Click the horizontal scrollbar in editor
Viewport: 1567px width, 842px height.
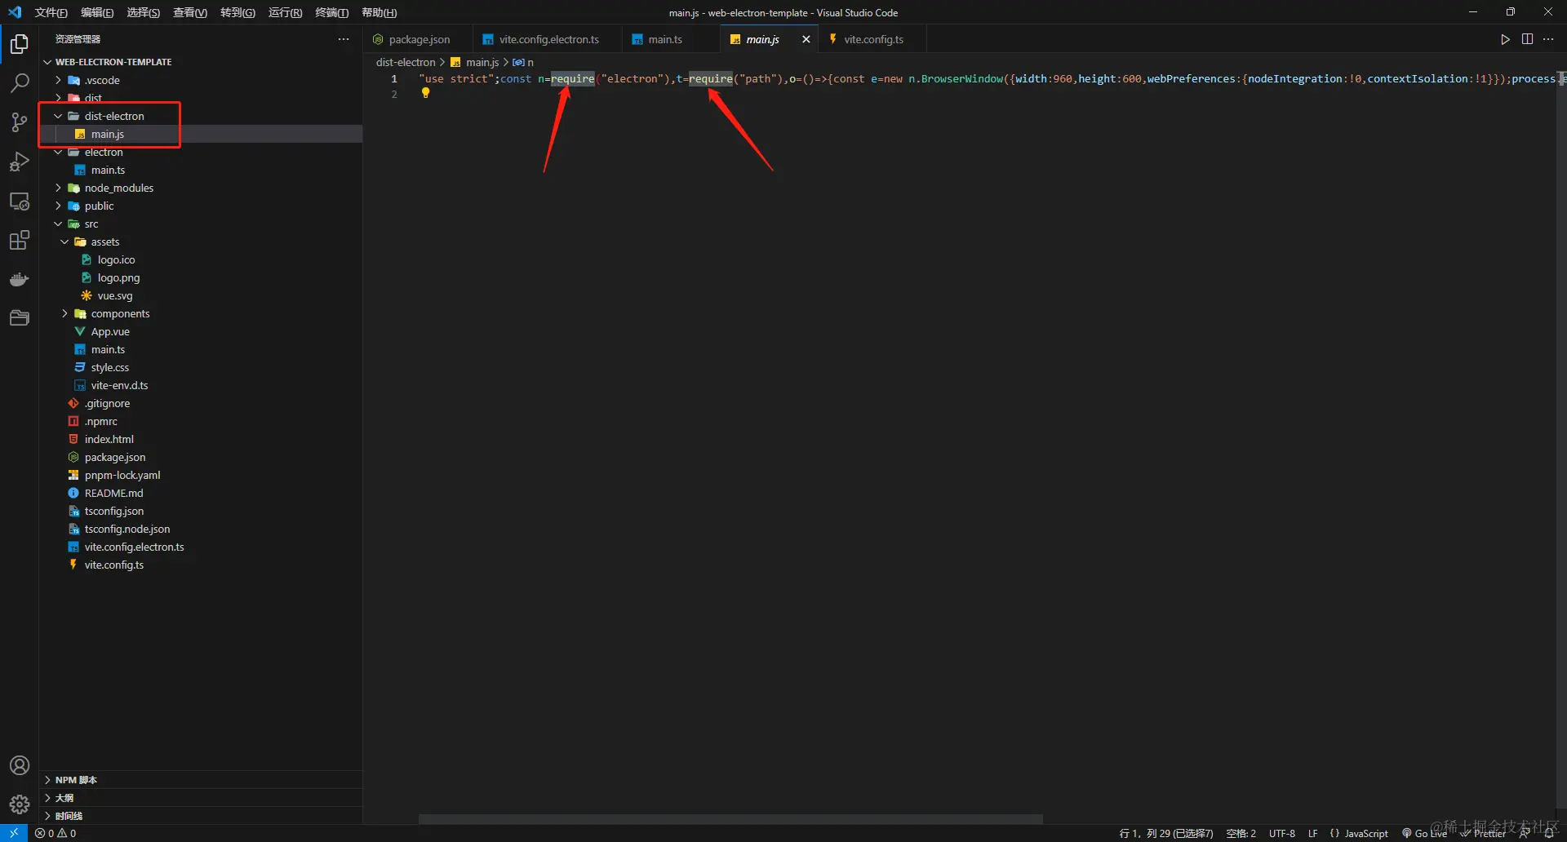pyautogui.click(x=730, y=818)
